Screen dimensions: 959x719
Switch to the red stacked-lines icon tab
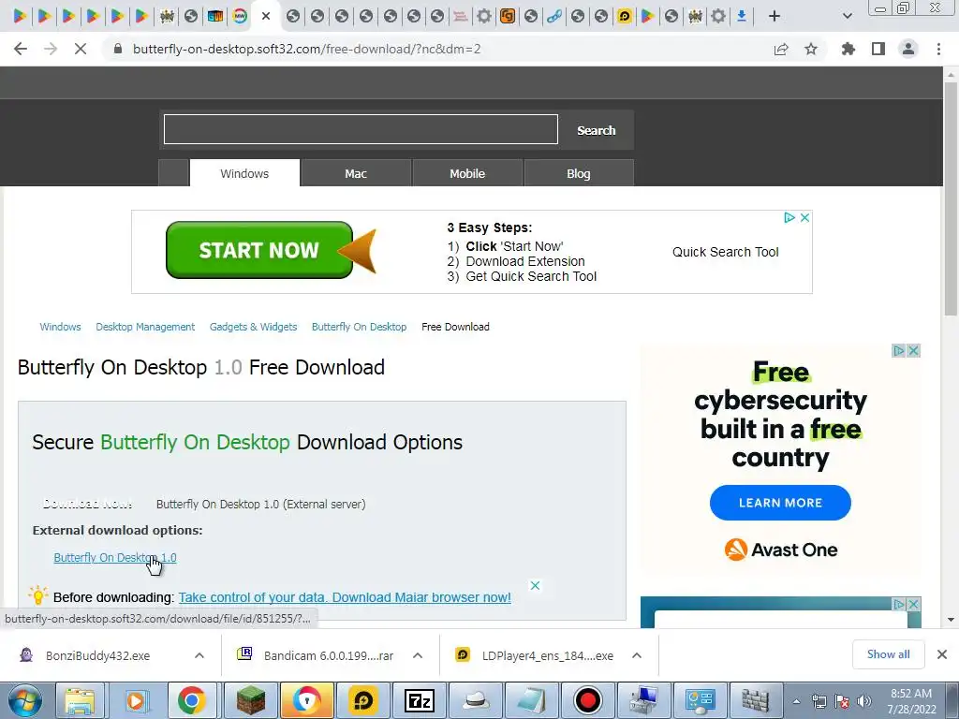pyautogui.click(x=461, y=16)
